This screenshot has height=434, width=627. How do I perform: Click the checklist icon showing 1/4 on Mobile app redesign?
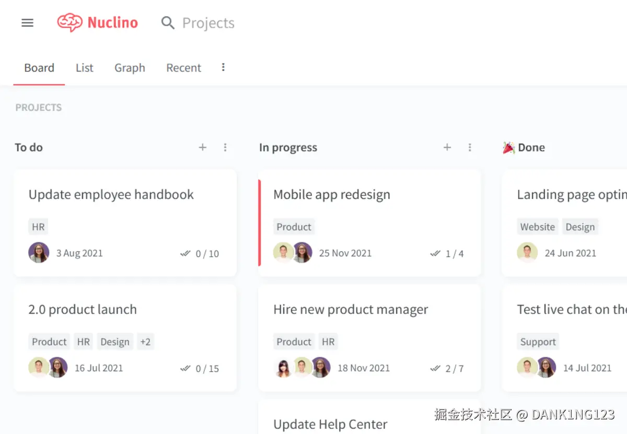pos(447,254)
